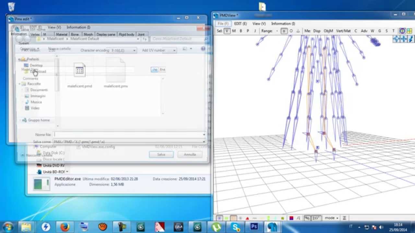Click the Disp button in PMDView toolbar
Image resolution: width=415 pixels, height=233 pixels.
pos(317,31)
